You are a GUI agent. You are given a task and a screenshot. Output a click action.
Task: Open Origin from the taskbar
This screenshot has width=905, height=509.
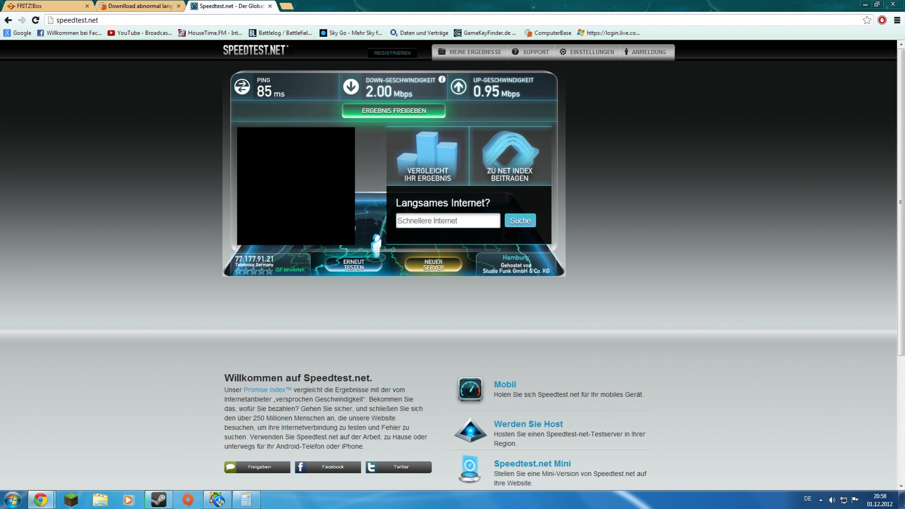coord(188,500)
